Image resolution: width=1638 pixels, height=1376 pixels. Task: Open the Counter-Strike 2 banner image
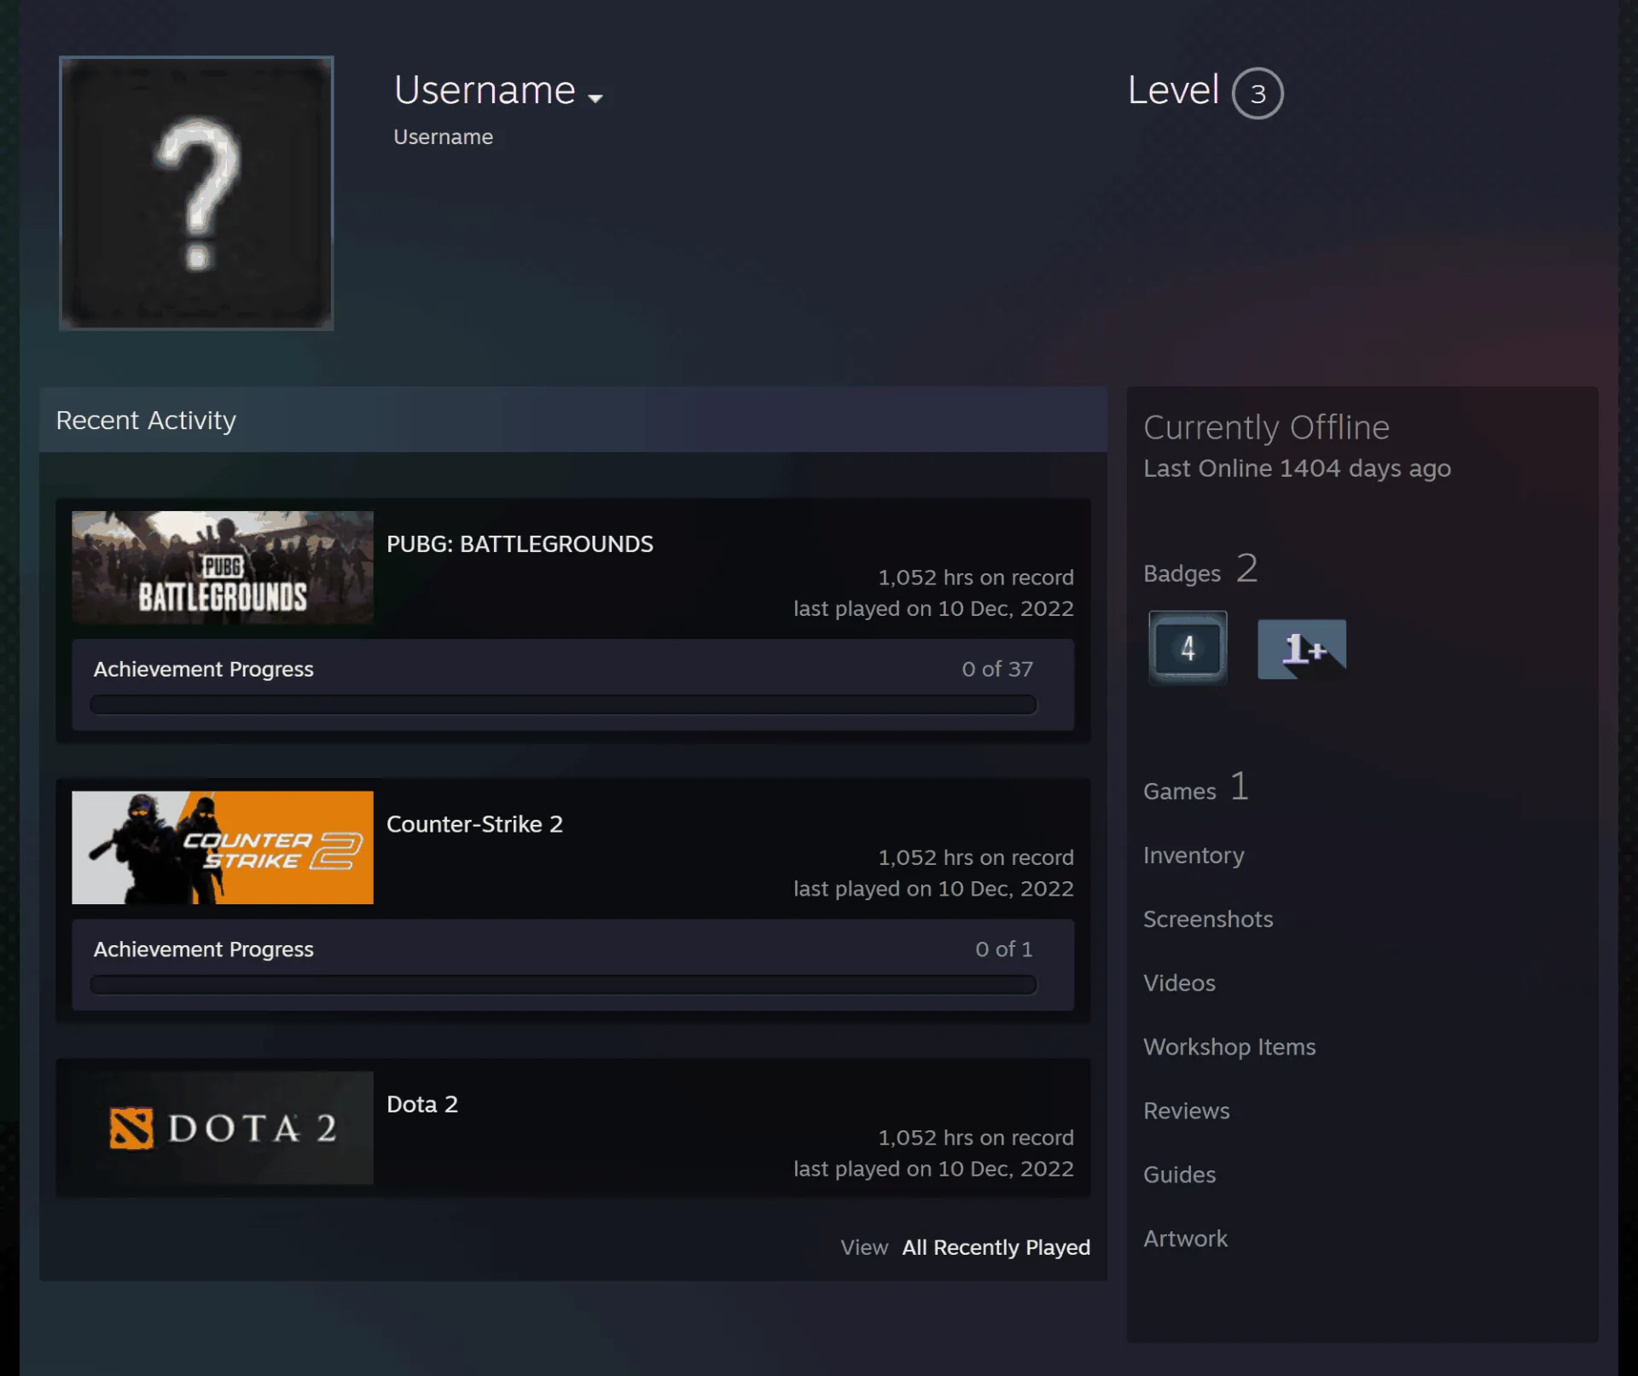point(223,847)
